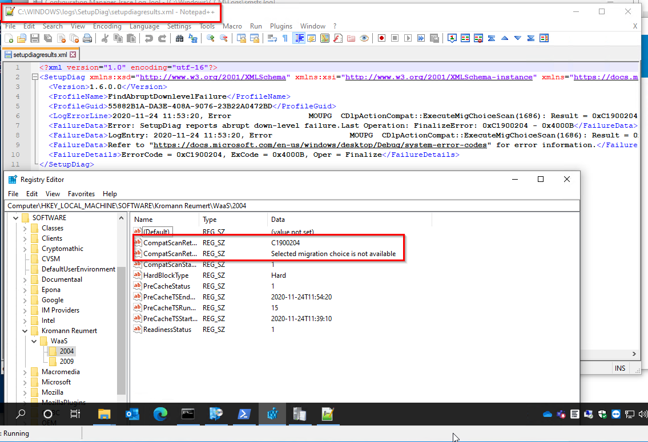This screenshot has width=648, height=442.
Task: Select the PreCacheStatus registry value
Action: [167, 286]
